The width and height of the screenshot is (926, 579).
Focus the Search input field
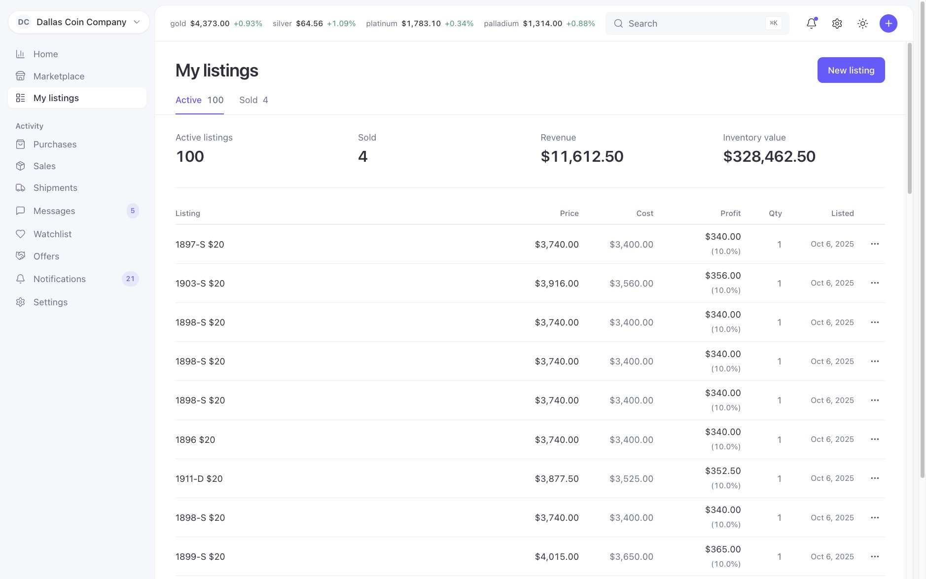[697, 23]
